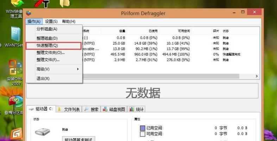
Task: Click the drive list horizontal scrollbar
Action: coord(161,76)
